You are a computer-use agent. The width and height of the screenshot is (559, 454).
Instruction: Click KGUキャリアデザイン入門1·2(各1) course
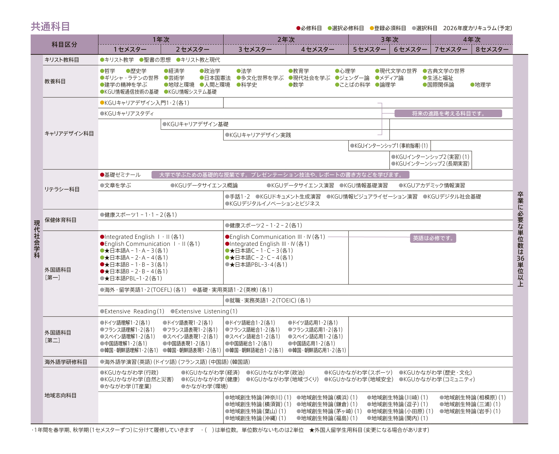pyautogui.click(x=145, y=103)
